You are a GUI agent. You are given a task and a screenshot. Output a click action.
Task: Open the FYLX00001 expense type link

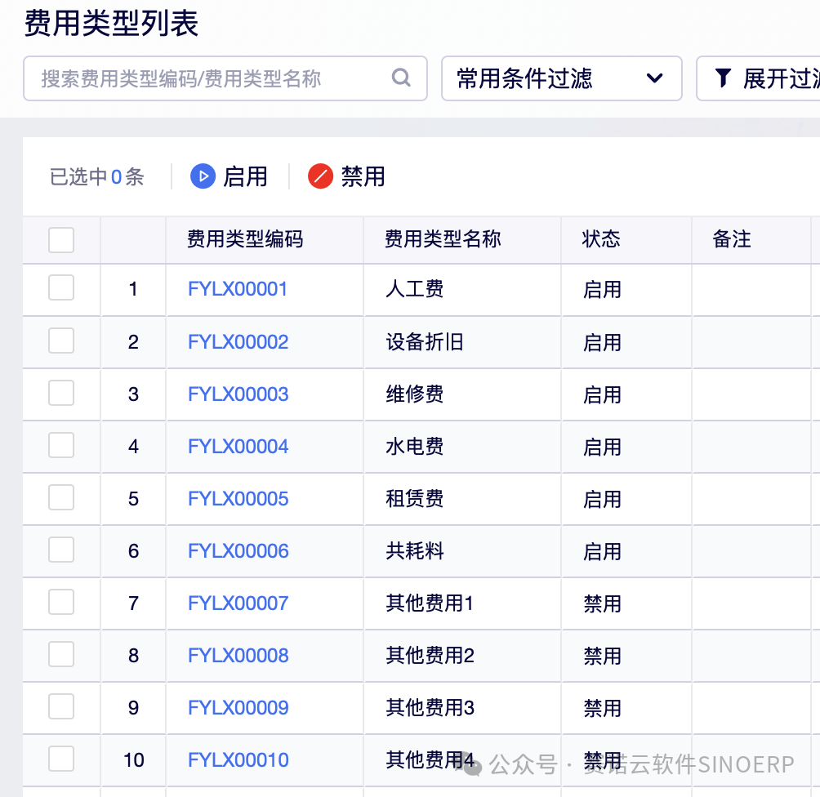tap(238, 289)
